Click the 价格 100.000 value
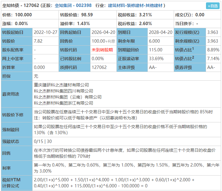 click(23, 15)
